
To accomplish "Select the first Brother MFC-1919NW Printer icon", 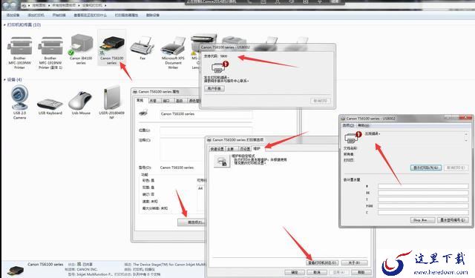I will click(20, 52).
